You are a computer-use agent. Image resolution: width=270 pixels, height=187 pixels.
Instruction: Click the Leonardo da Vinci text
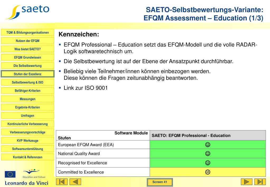click(x=26, y=183)
